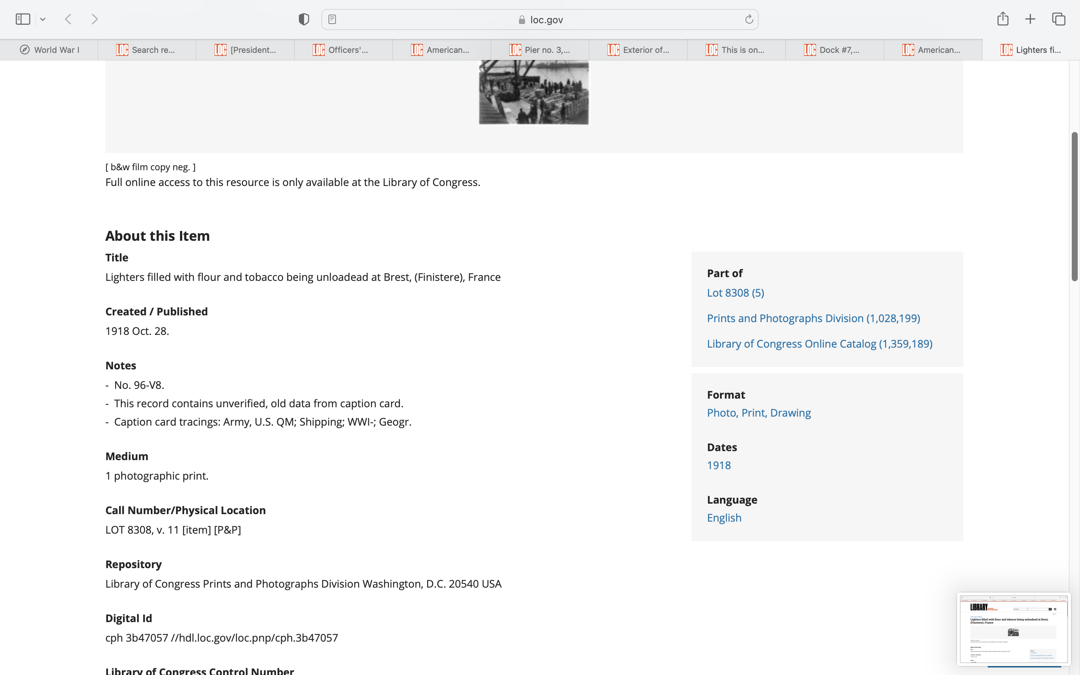Switch to the World War I tab
The height and width of the screenshot is (675, 1080).
49,49
